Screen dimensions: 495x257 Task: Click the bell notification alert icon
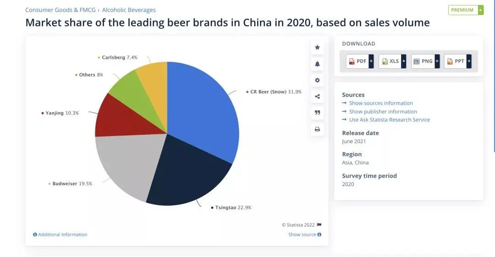tap(317, 64)
